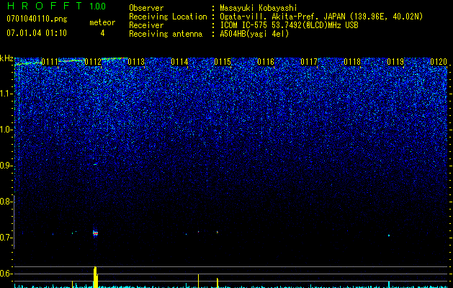Click the 0115 time marker
Viewport: 453px width, 288px height.
click(x=223, y=62)
